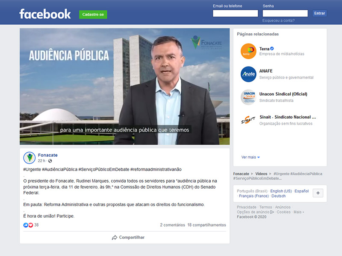
Task: Click the Entrar login button
Action: 319,13
